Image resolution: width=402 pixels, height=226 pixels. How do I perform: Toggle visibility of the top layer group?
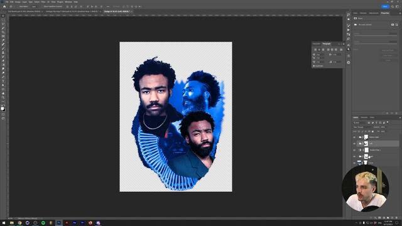point(354,137)
